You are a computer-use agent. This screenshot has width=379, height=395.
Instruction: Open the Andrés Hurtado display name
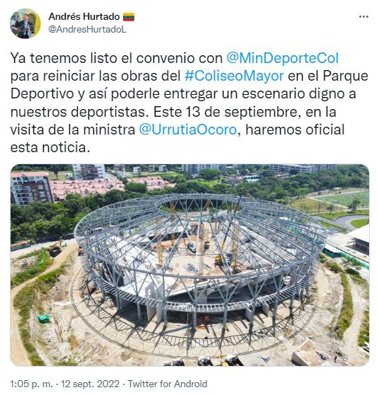click(84, 16)
